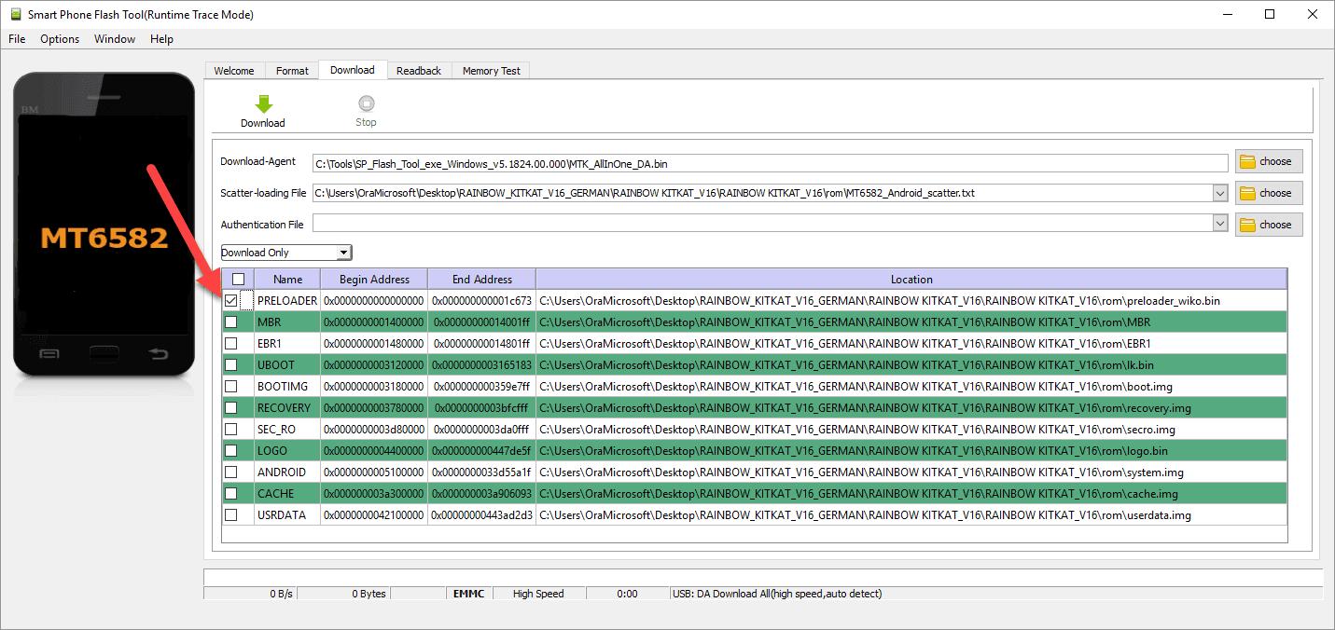Click the userdata.img location cell
1335x630 pixels.
coord(911,514)
